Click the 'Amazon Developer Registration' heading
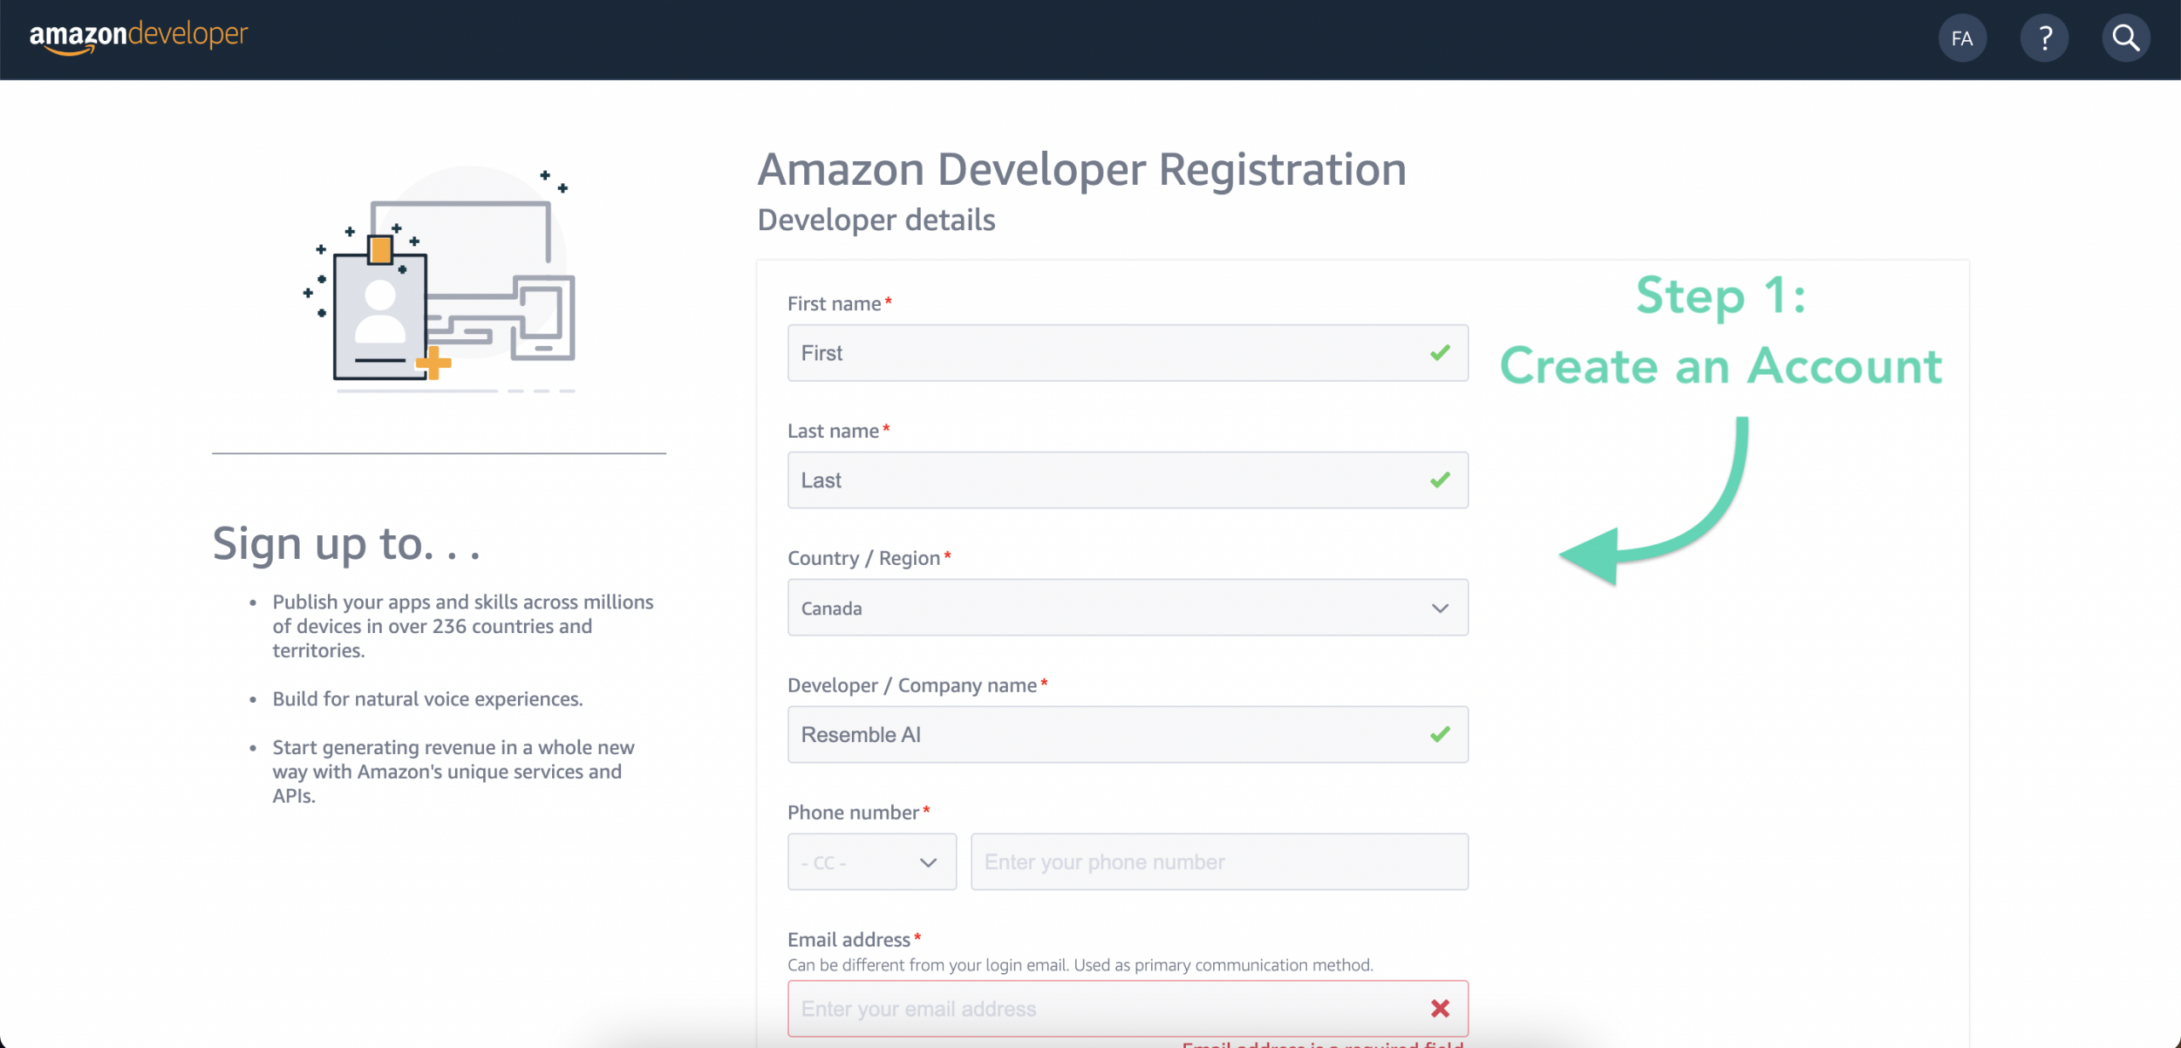 click(x=1082, y=170)
